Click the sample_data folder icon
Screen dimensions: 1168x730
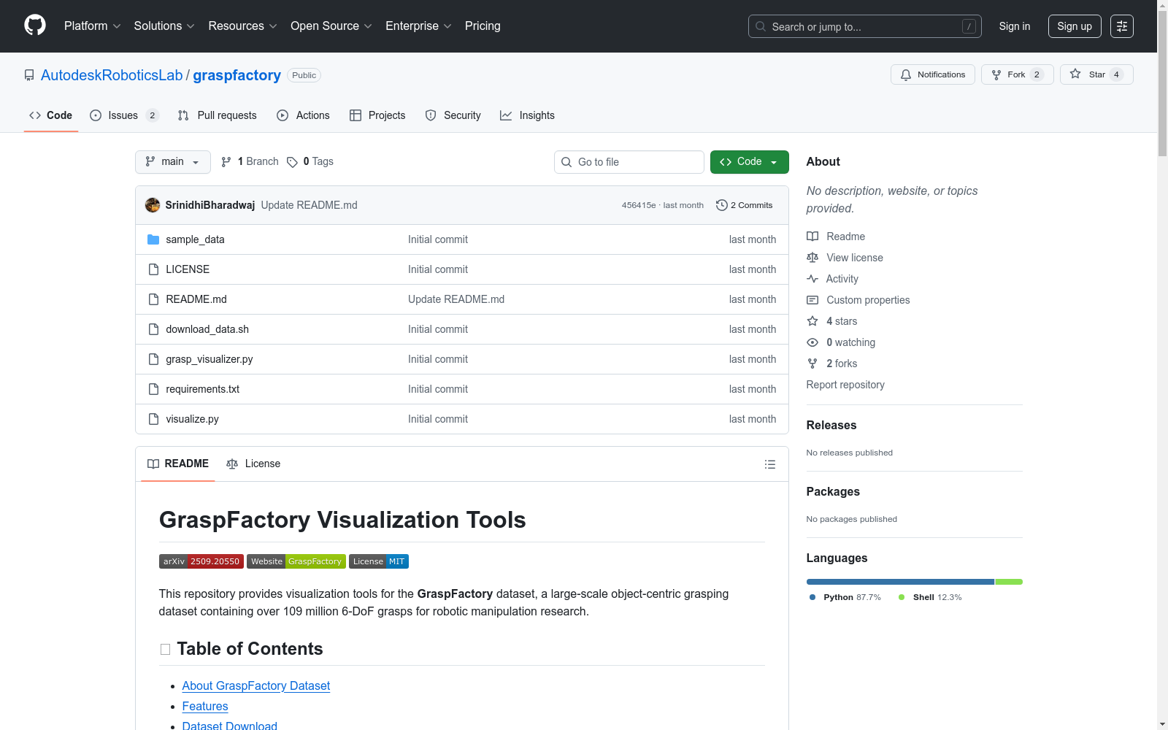[x=153, y=239]
